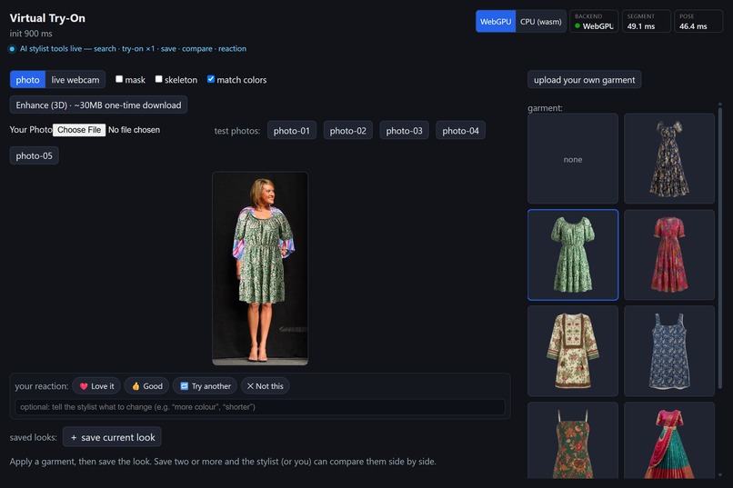733x488 pixels.
Task: Click the POSE 46.4 ms stat
Action: (x=698, y=22)
